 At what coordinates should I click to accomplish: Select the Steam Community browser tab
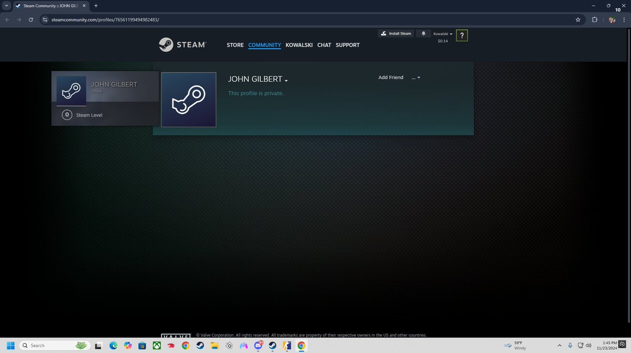click(x=51, y=5)
